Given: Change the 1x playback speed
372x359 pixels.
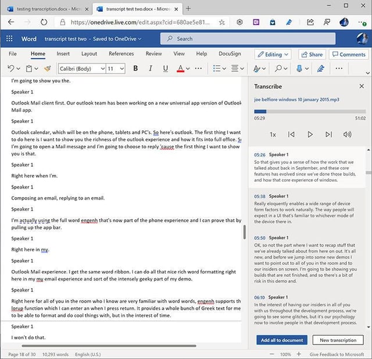Looking at the screenshot, I should (273, 134).
